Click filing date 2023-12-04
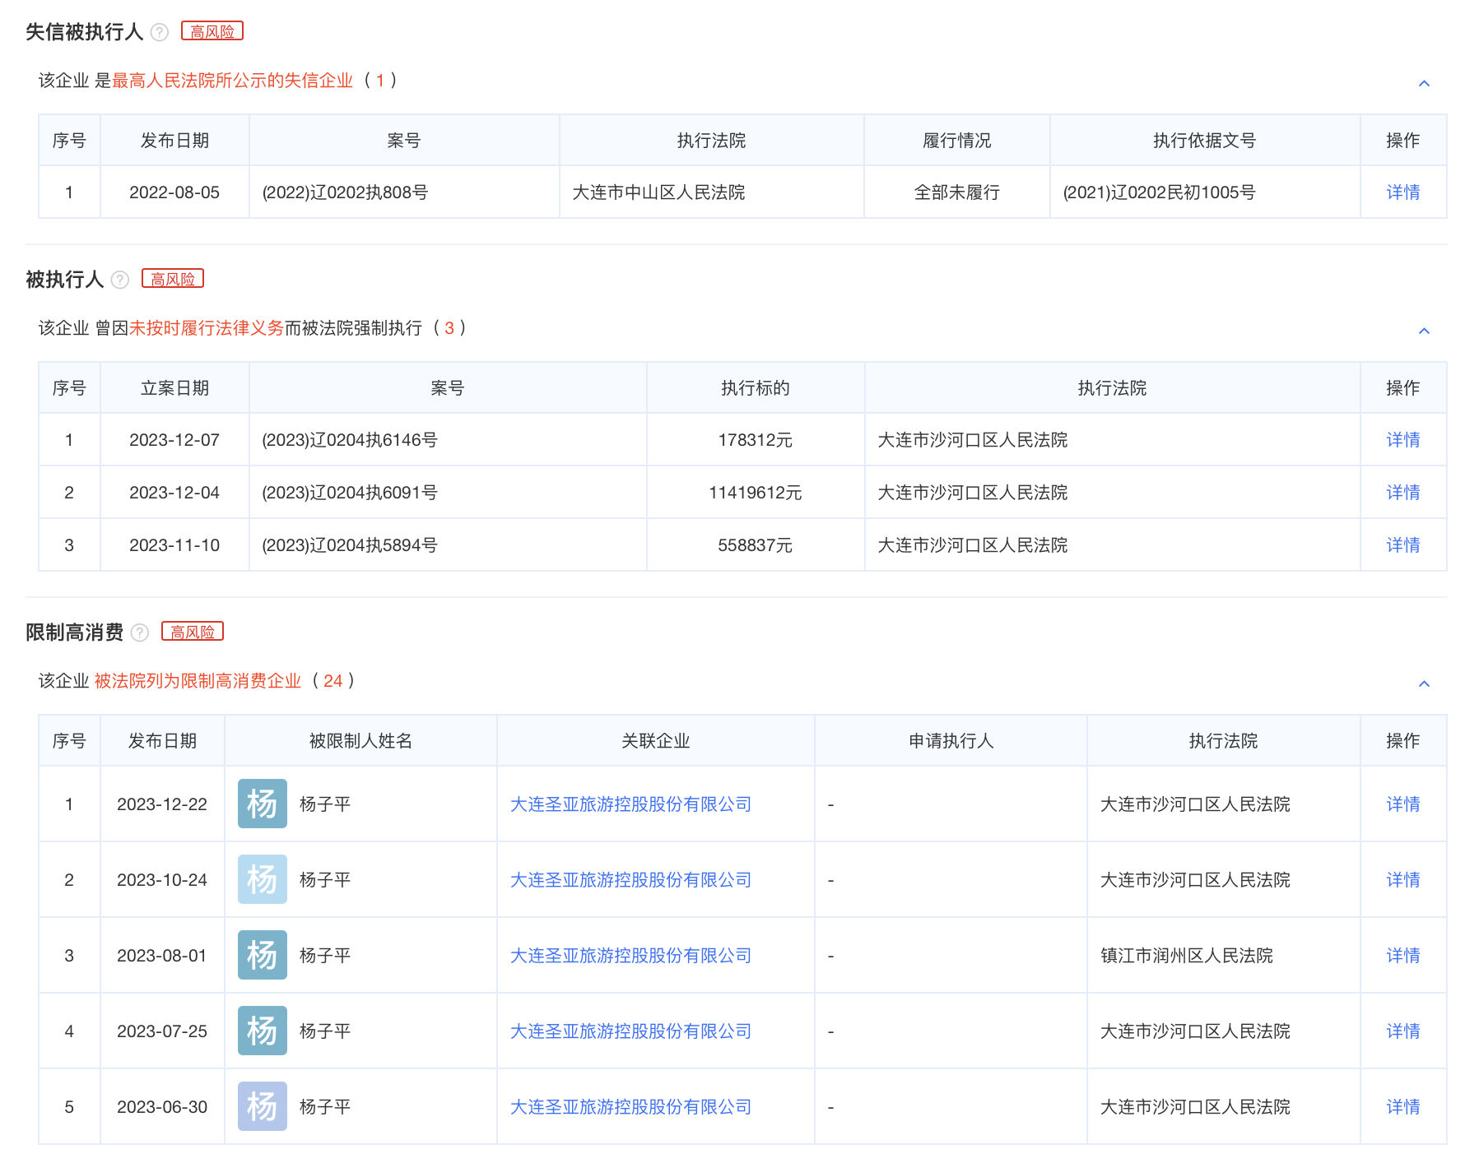Viewport: 1465px width, 1163px height. (174, 493)
